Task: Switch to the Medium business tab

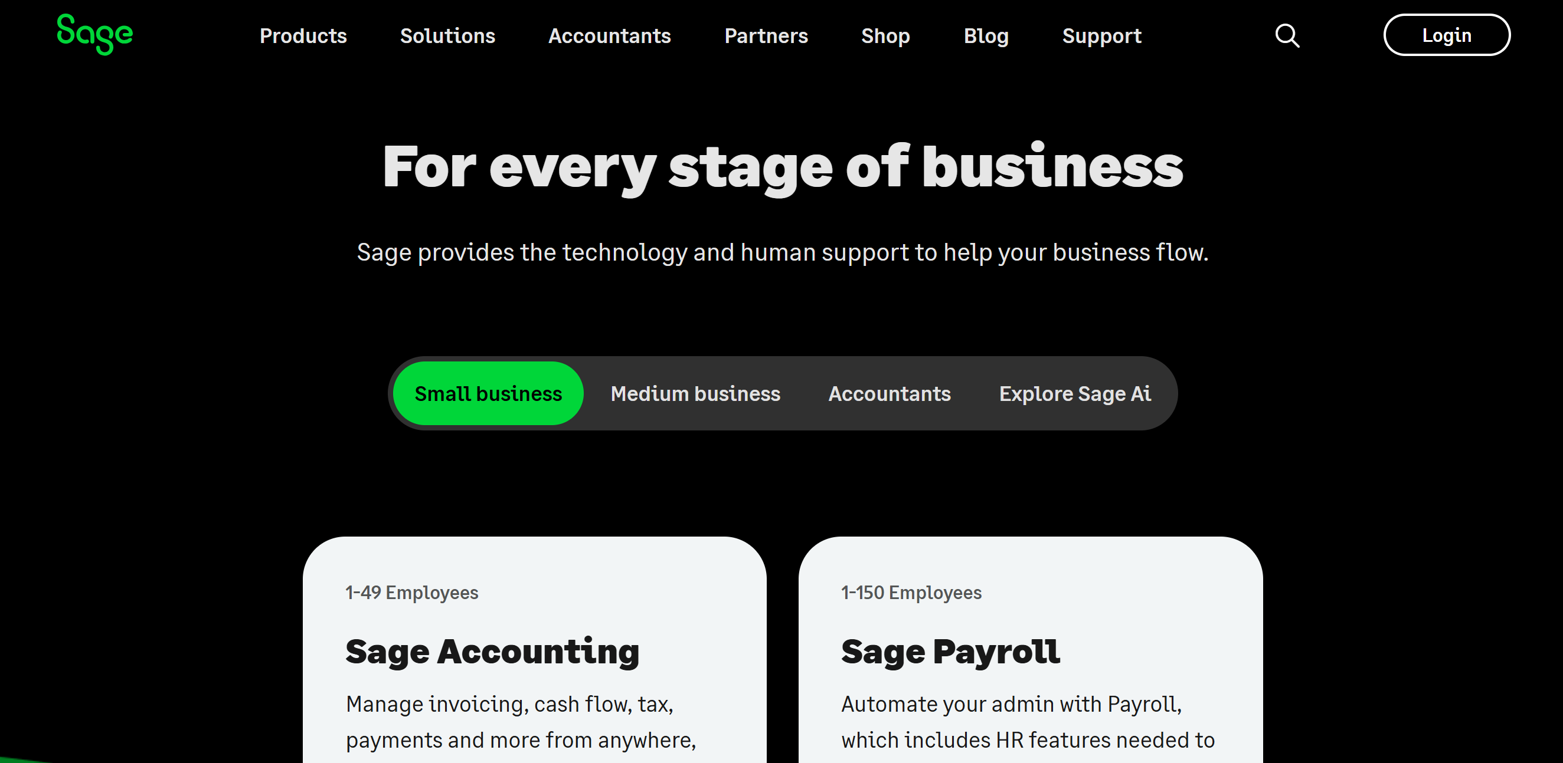Action: tap(695, 393)
